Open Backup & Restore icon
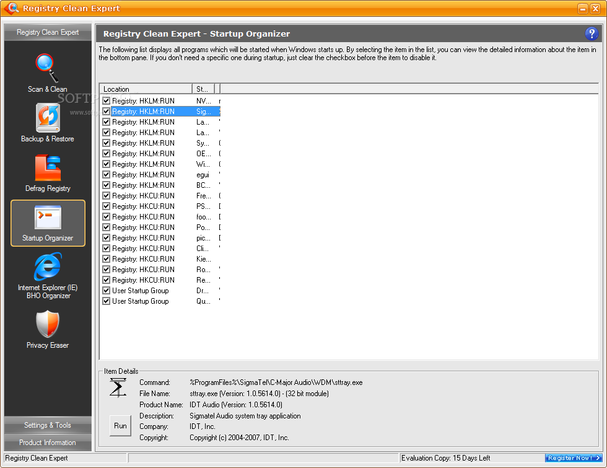The height and width of the screenshot is (468, 607). pyautogui.click(x=48, y=118)
